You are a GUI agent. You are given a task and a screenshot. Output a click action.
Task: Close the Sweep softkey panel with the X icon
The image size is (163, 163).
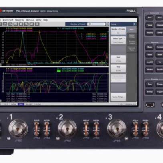(134, 24)
